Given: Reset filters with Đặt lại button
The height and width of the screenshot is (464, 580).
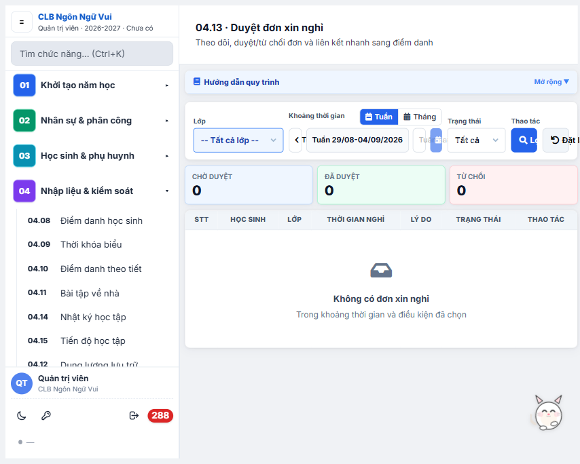Looking at the screenshot, I should pyautogui.click(x=556, y=140).
